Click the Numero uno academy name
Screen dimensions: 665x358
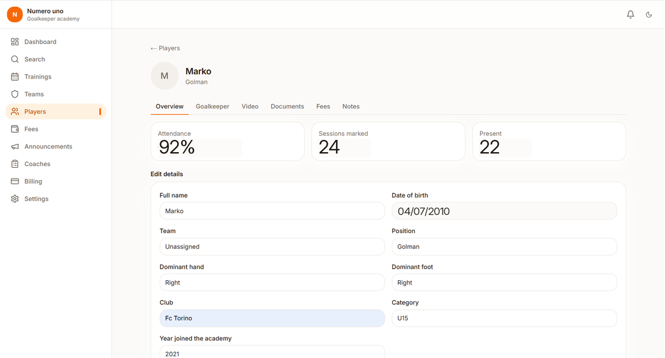click(x=45, y=11)
